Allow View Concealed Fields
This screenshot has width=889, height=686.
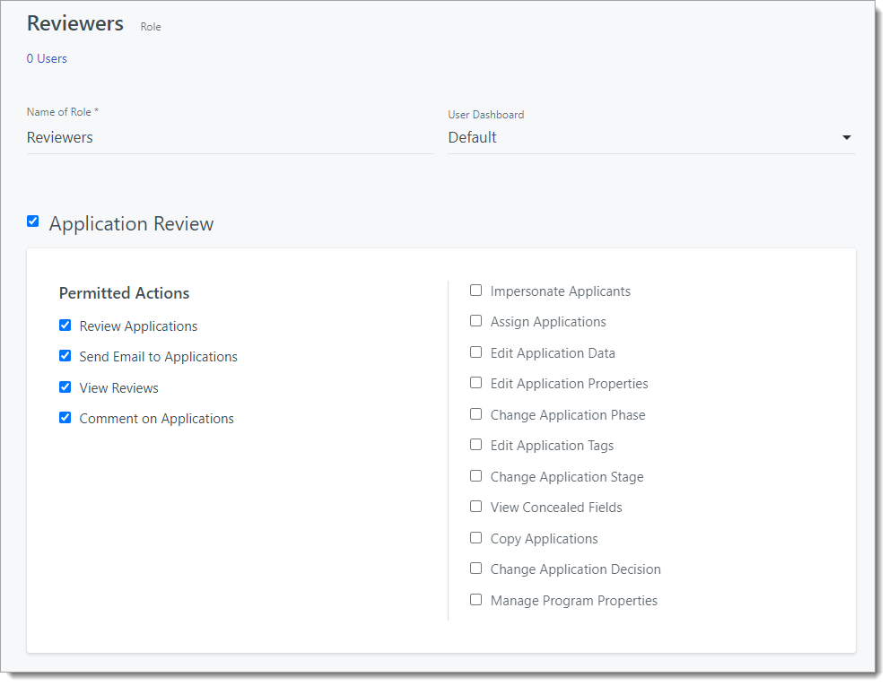click(x=475, y=506)
